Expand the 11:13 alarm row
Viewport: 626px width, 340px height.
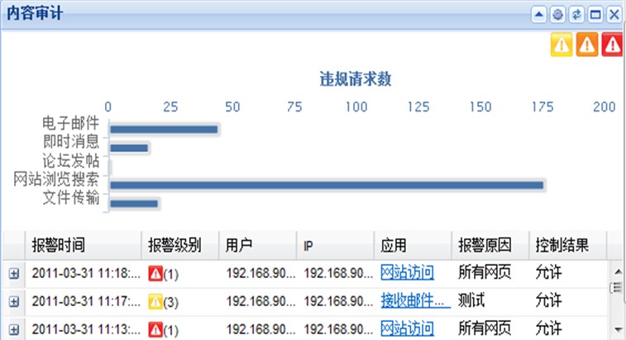14,329
